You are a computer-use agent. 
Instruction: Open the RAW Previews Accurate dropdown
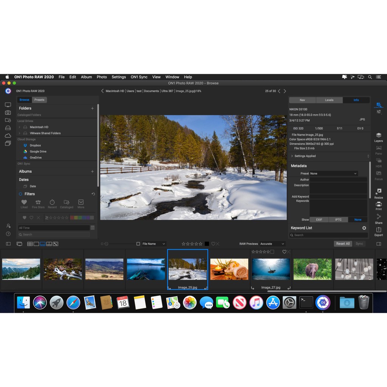pos(272,244)
